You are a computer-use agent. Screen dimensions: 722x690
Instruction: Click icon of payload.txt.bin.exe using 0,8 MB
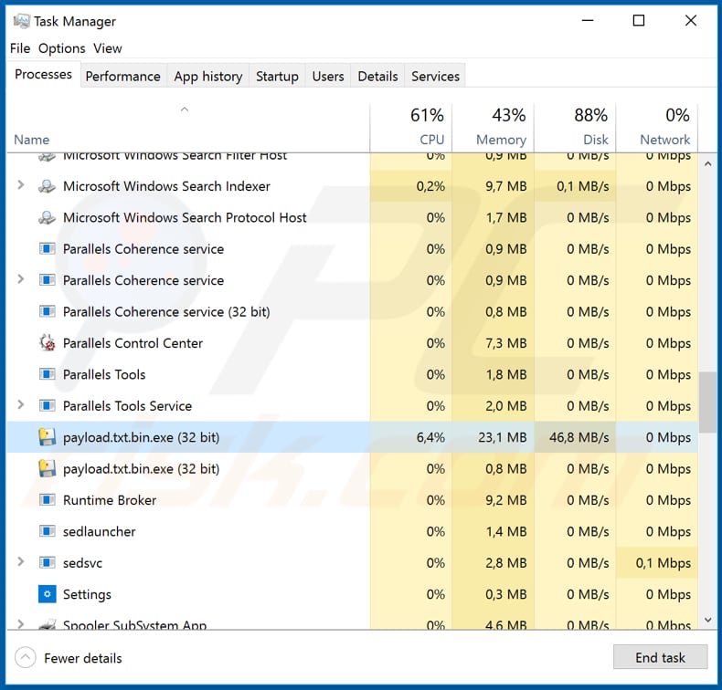[47, 469]
